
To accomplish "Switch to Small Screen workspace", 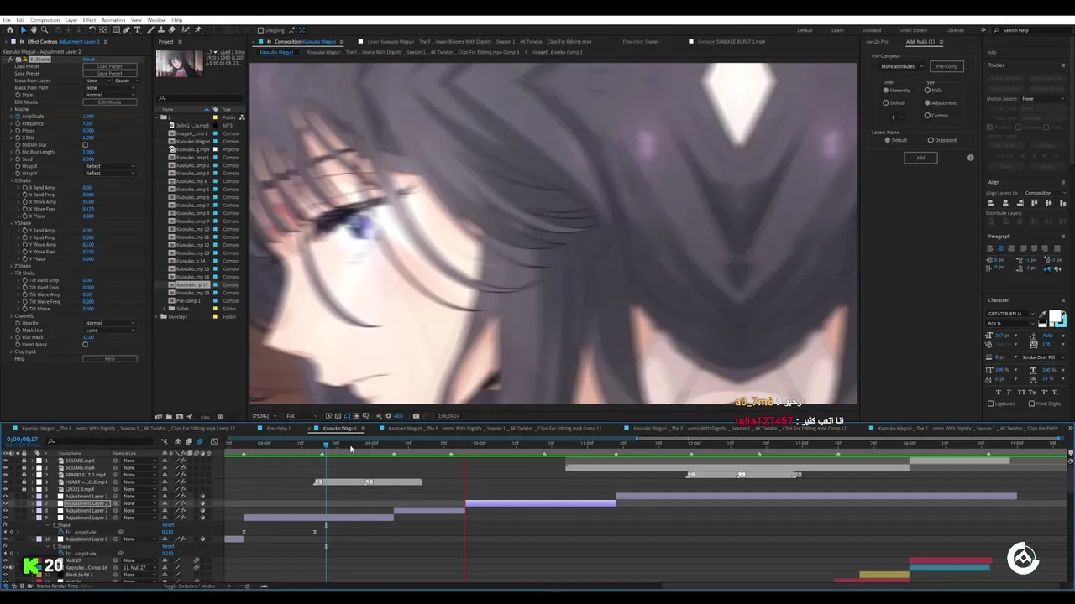I will click(x=913, y=30).
